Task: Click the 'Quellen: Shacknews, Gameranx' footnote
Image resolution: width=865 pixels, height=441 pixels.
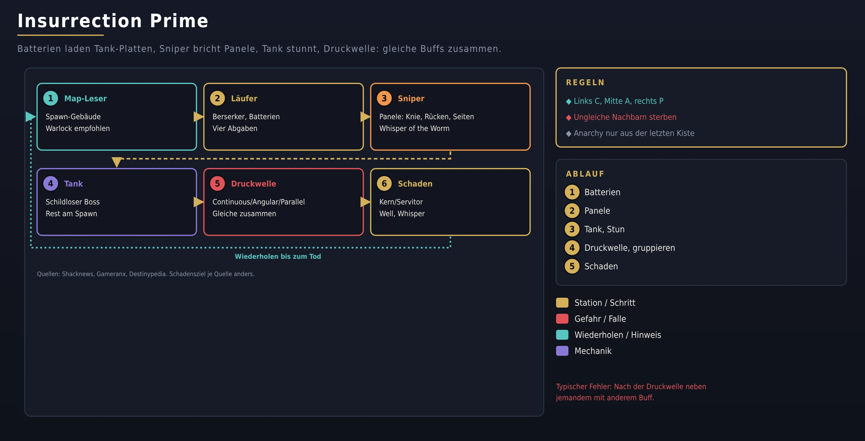Action: tap(146, 274)
